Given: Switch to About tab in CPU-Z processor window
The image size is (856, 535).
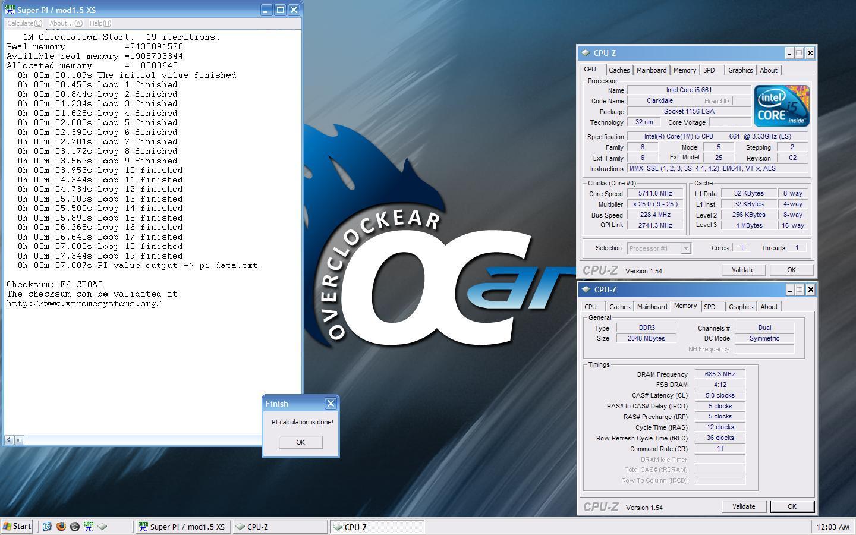Looking at the screenshot, I should tap(769, 70).
